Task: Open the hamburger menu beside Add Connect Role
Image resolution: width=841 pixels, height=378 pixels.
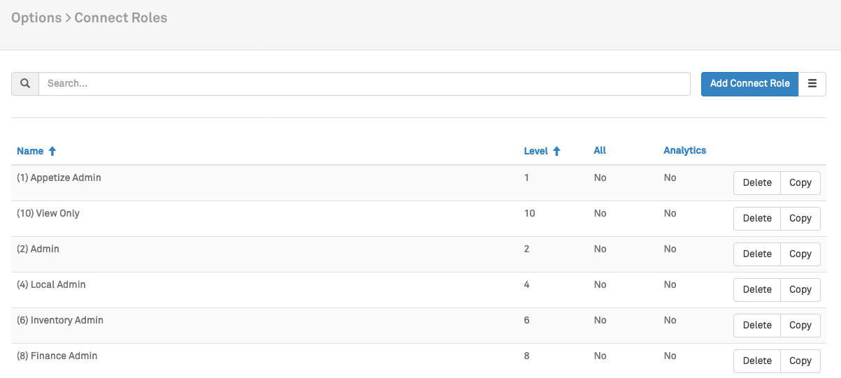Action: coord(812,83)
